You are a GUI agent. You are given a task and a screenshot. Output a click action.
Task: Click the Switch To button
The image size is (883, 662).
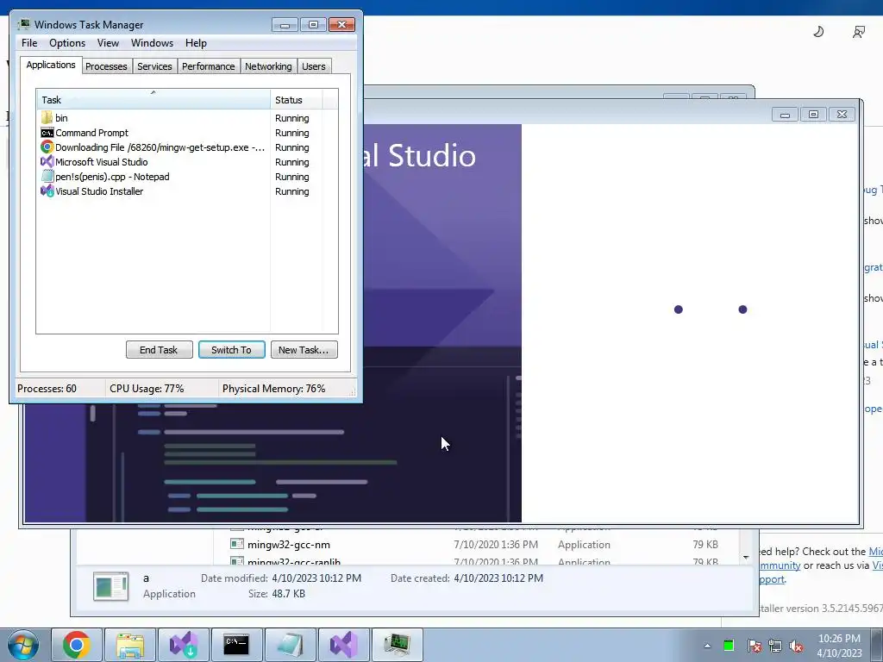(x=231, y=350)
